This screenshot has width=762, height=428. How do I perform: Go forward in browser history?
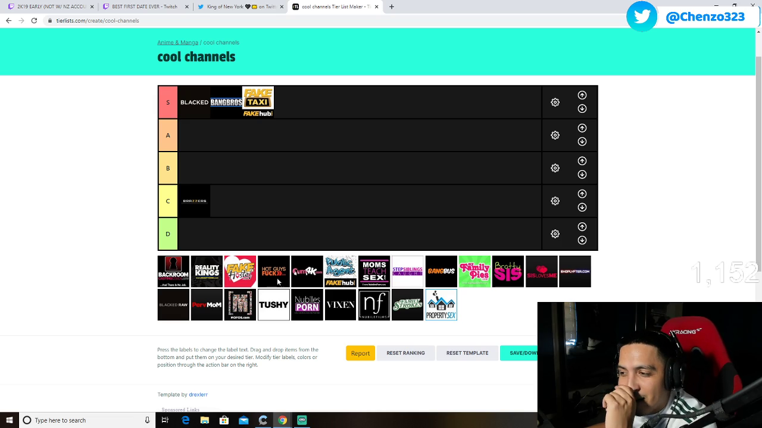pyautogui.click(x=21, y=21)
